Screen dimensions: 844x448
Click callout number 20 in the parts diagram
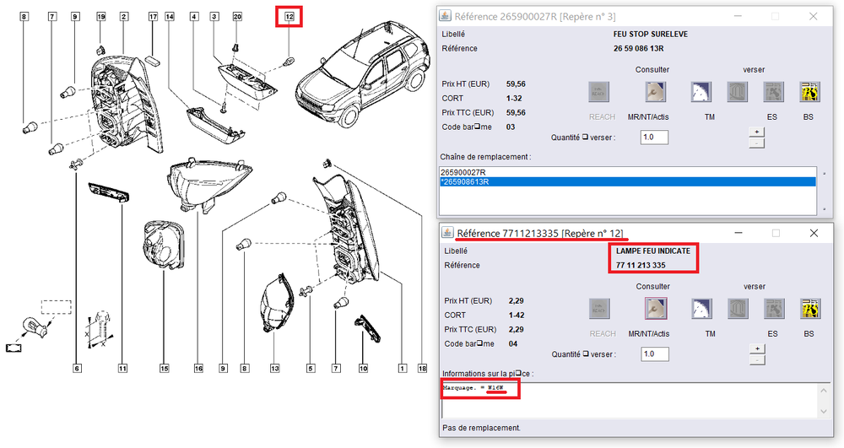point(237,17)
